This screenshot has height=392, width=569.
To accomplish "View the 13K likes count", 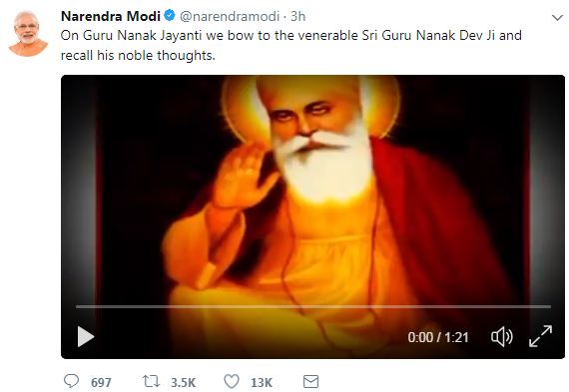I will click(262, 383).
